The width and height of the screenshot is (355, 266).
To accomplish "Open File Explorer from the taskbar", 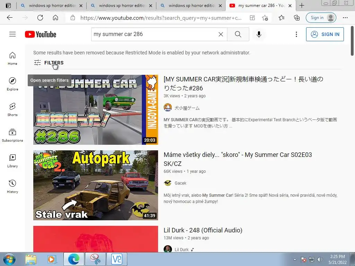I will coord(31,259).
